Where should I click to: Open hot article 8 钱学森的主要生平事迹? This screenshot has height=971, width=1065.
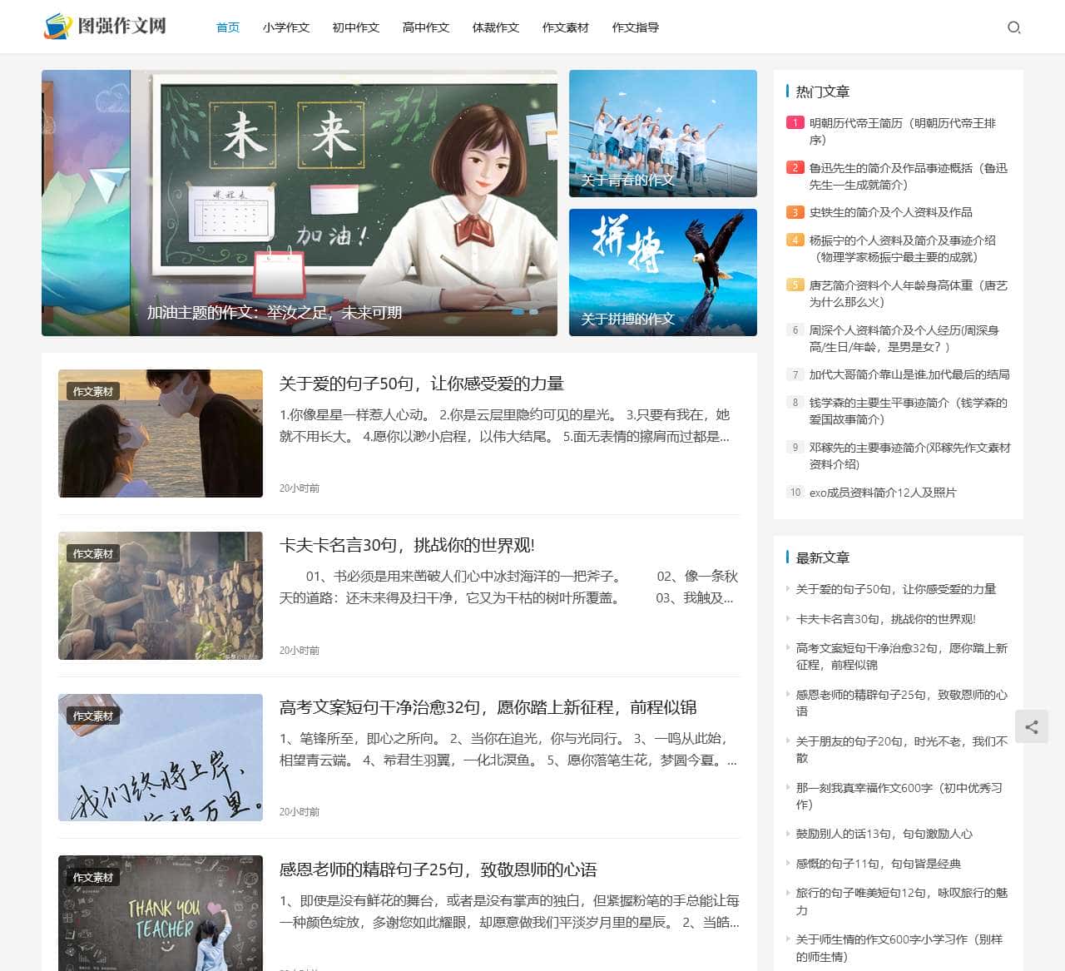coord(908,411)
